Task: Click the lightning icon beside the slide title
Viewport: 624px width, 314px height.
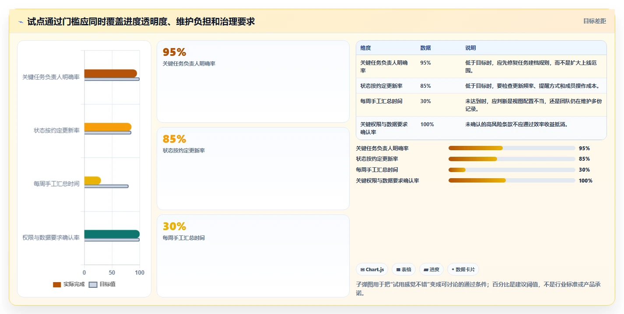Action: coord(21,22)
